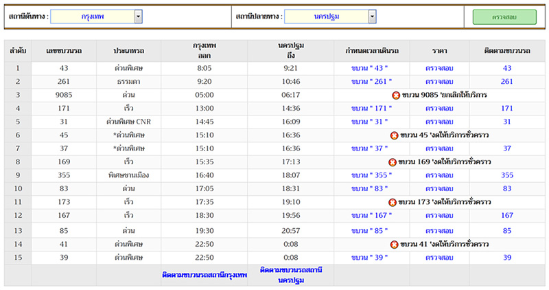549x290 pixels.
Task: Click the red suspended icon for train 41
Action: tap(394, 244)
